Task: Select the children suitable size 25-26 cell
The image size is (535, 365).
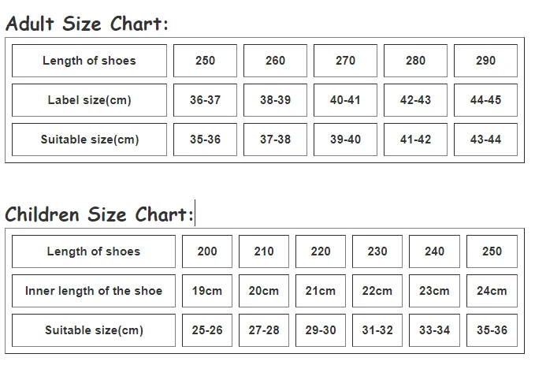Action: tap(207, 330)
